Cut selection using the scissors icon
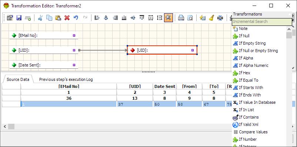This screenshot has height=147, width=297. [x=40, y=18]
